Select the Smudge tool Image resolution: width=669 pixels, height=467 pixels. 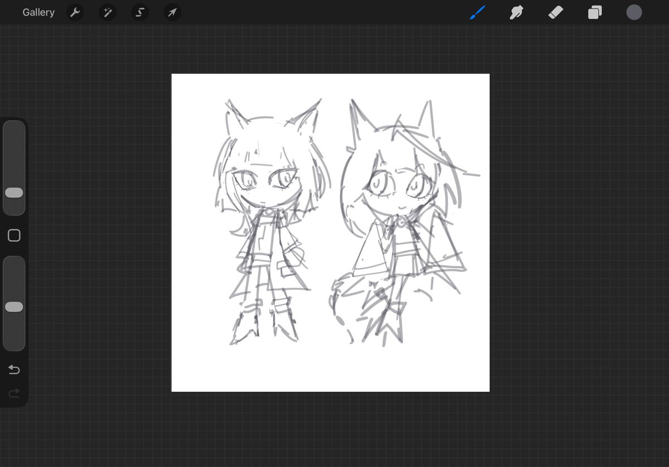pyautogui.click(x=517, y=12)
